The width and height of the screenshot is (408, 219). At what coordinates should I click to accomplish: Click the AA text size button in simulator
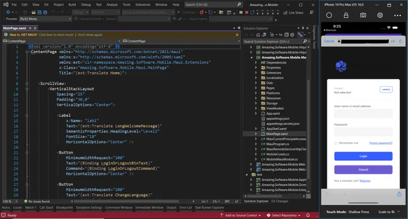pyautogui.click(x=392, y=41)
